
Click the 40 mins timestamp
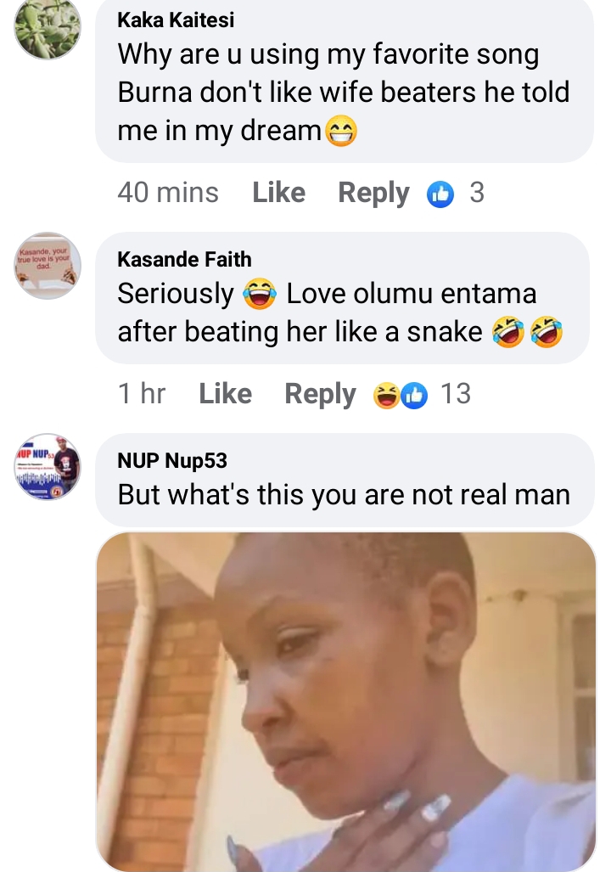pos(168,193)
